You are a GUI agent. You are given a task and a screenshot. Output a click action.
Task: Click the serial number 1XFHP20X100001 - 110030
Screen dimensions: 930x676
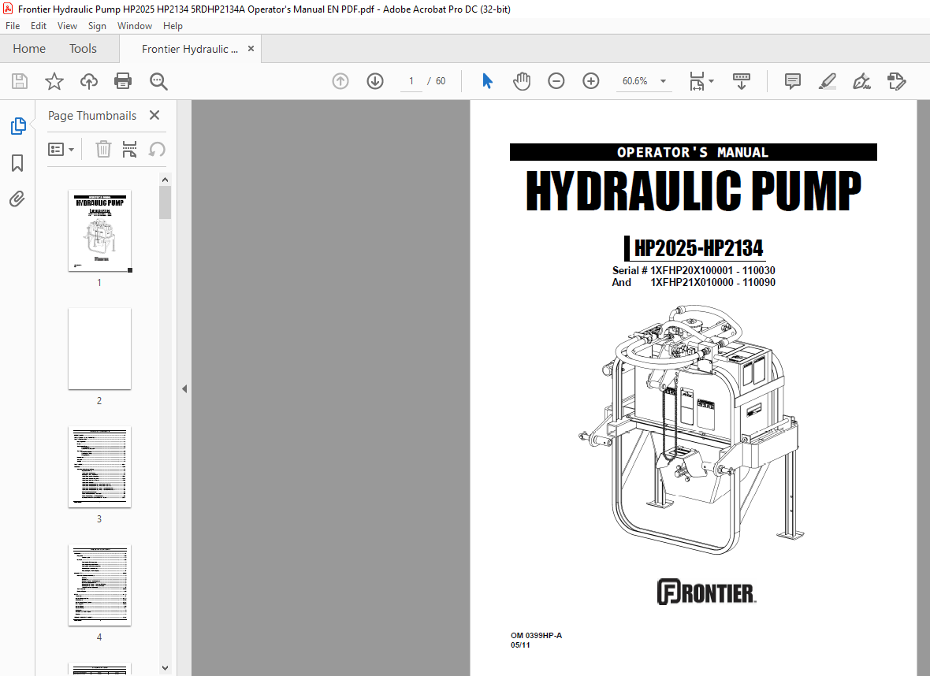[712, 270]
